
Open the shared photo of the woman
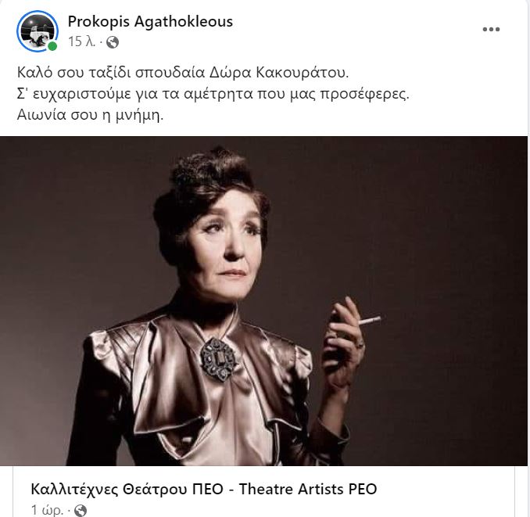point(263,301)
